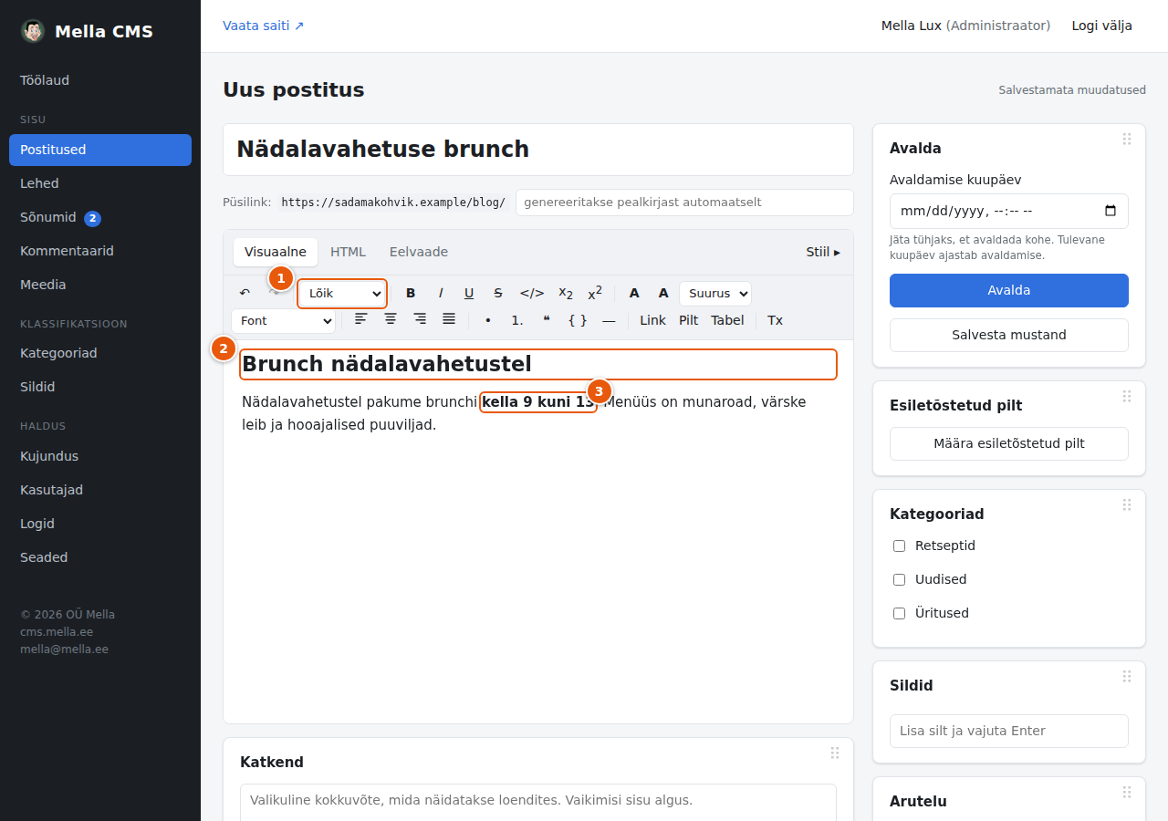Click Salvesta mustand button
Image resolution: width=1168 pixels, height=821 pixels.
point(1009,335)
